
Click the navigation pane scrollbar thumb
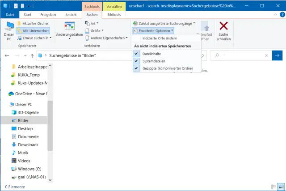pyautogui.click(x=50, y=126)
